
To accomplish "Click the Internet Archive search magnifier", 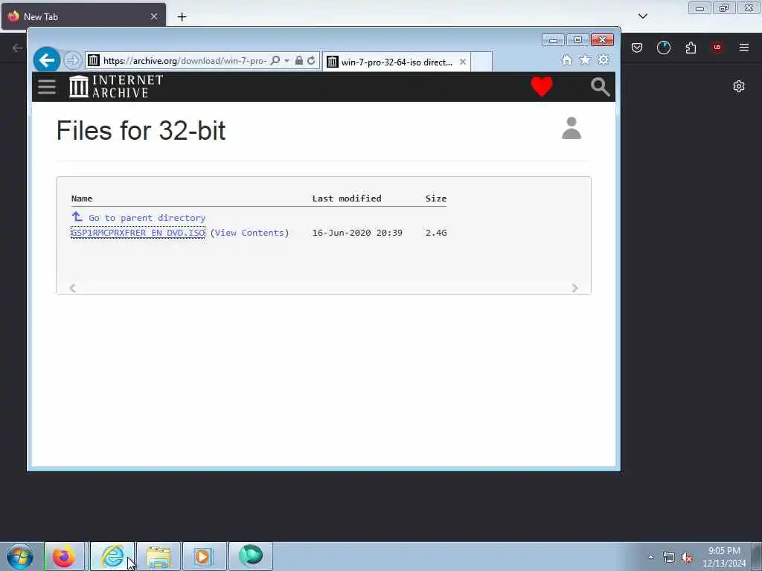I will pos(601,87).
